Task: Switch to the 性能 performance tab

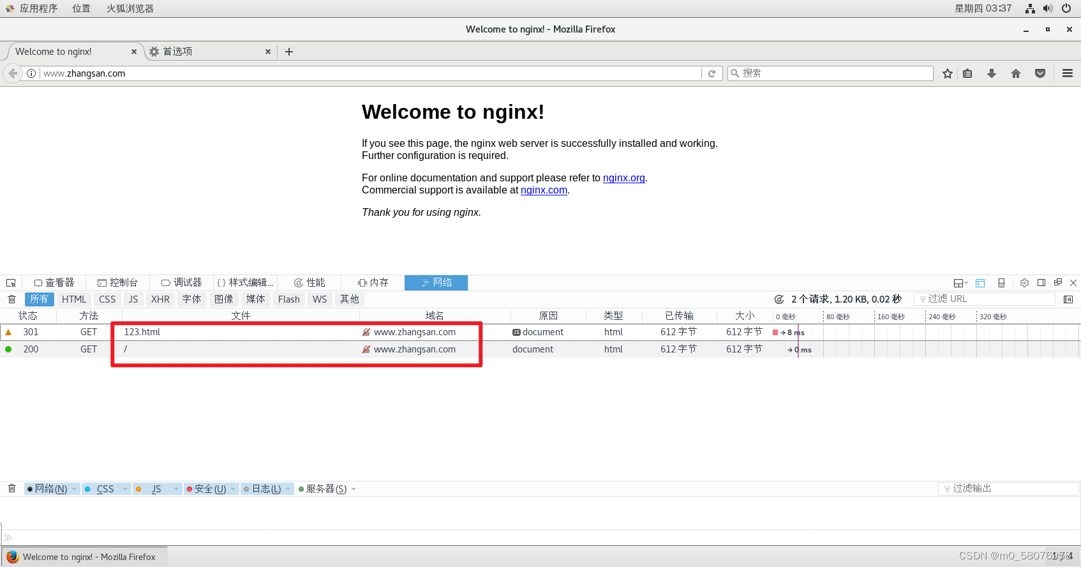Action: (309, 283)
